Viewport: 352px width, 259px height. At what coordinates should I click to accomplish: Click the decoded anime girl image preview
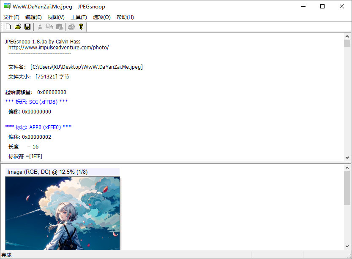tap(63, 213)
